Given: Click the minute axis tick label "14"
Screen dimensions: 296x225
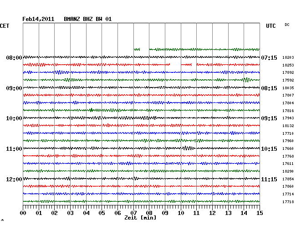Looking at the screenshot, I should 244,213.
